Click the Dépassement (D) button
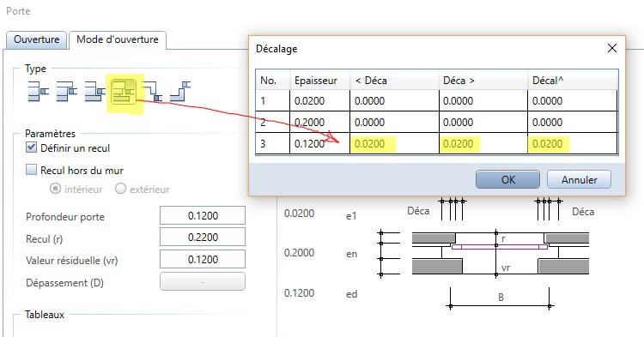Image resolution: width=644 pixels, height=337 pixels. [203, 281]
